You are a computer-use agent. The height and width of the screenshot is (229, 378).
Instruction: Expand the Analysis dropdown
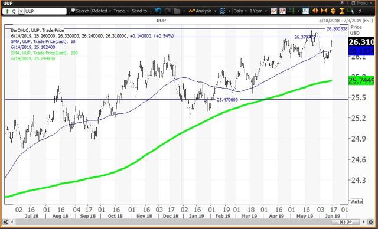(x=215, y=11)
